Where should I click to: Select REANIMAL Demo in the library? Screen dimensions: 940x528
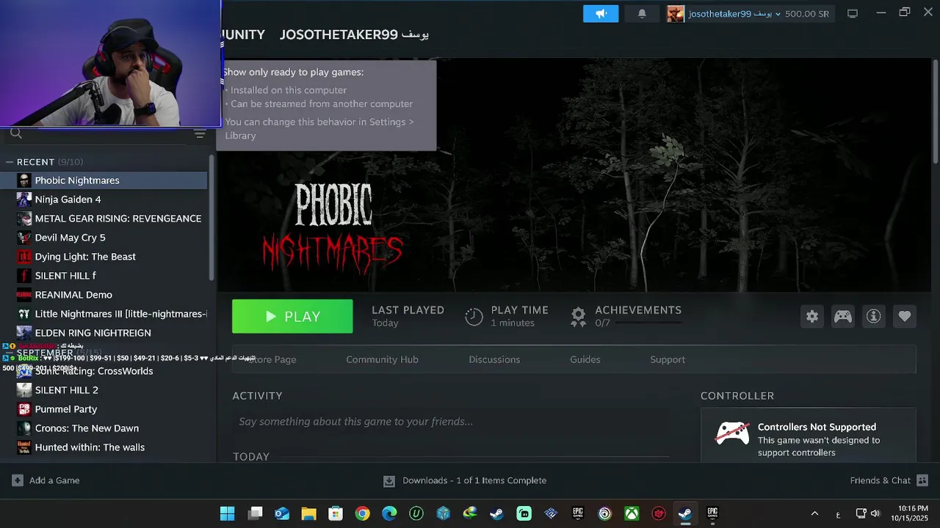tap(104, 295)
